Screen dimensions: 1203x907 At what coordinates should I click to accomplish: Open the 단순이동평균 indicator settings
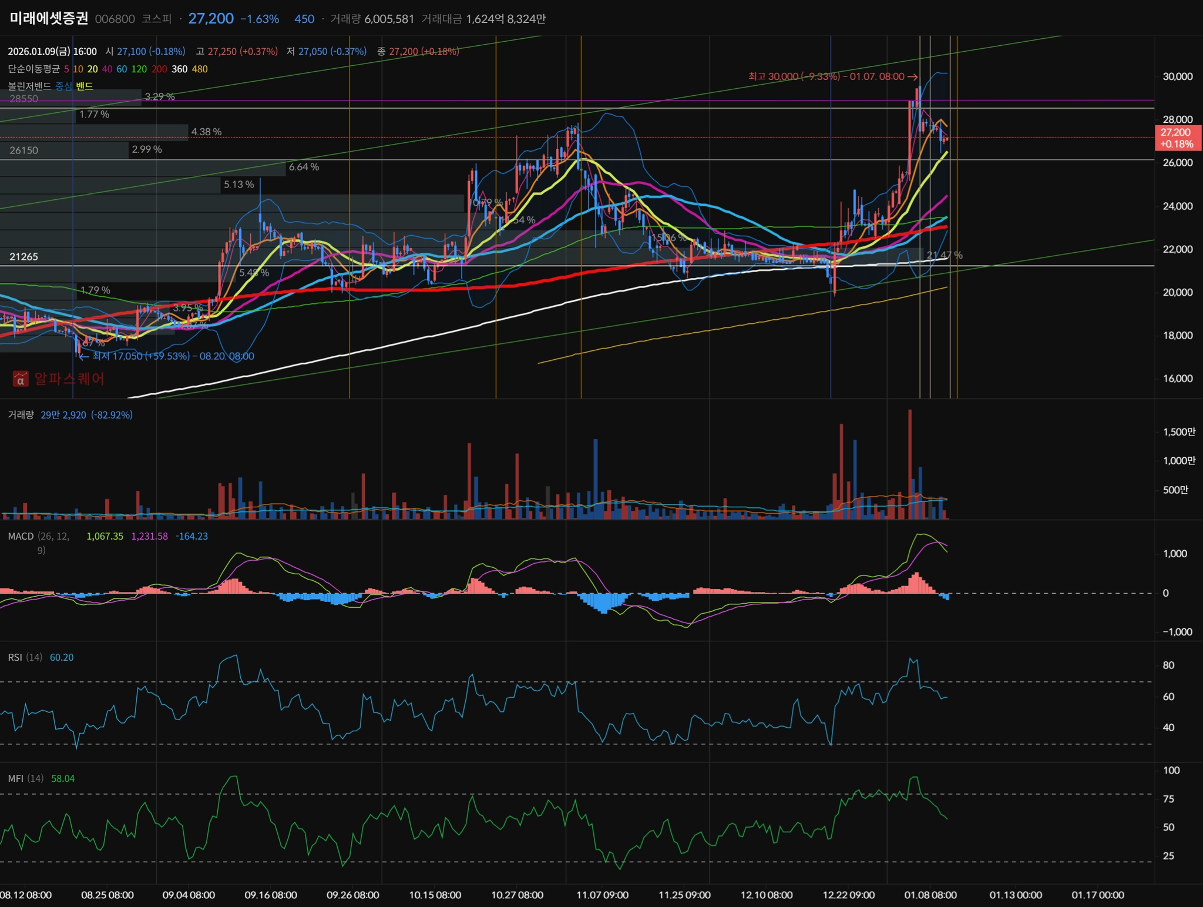(x=33, y=69)
